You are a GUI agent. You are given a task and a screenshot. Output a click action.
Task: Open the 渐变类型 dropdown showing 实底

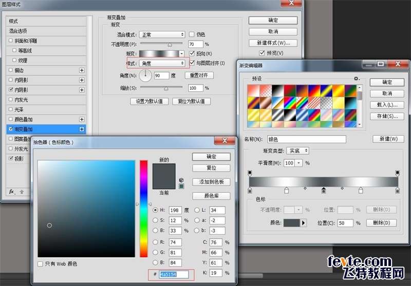(298, 151)
